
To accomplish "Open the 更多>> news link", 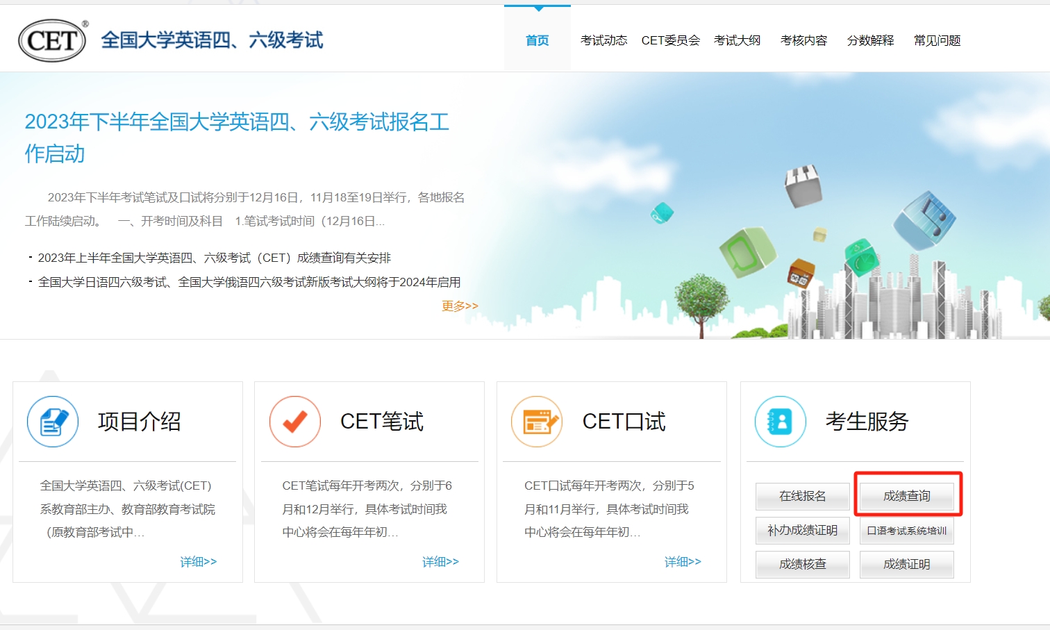I will [460, 306].
